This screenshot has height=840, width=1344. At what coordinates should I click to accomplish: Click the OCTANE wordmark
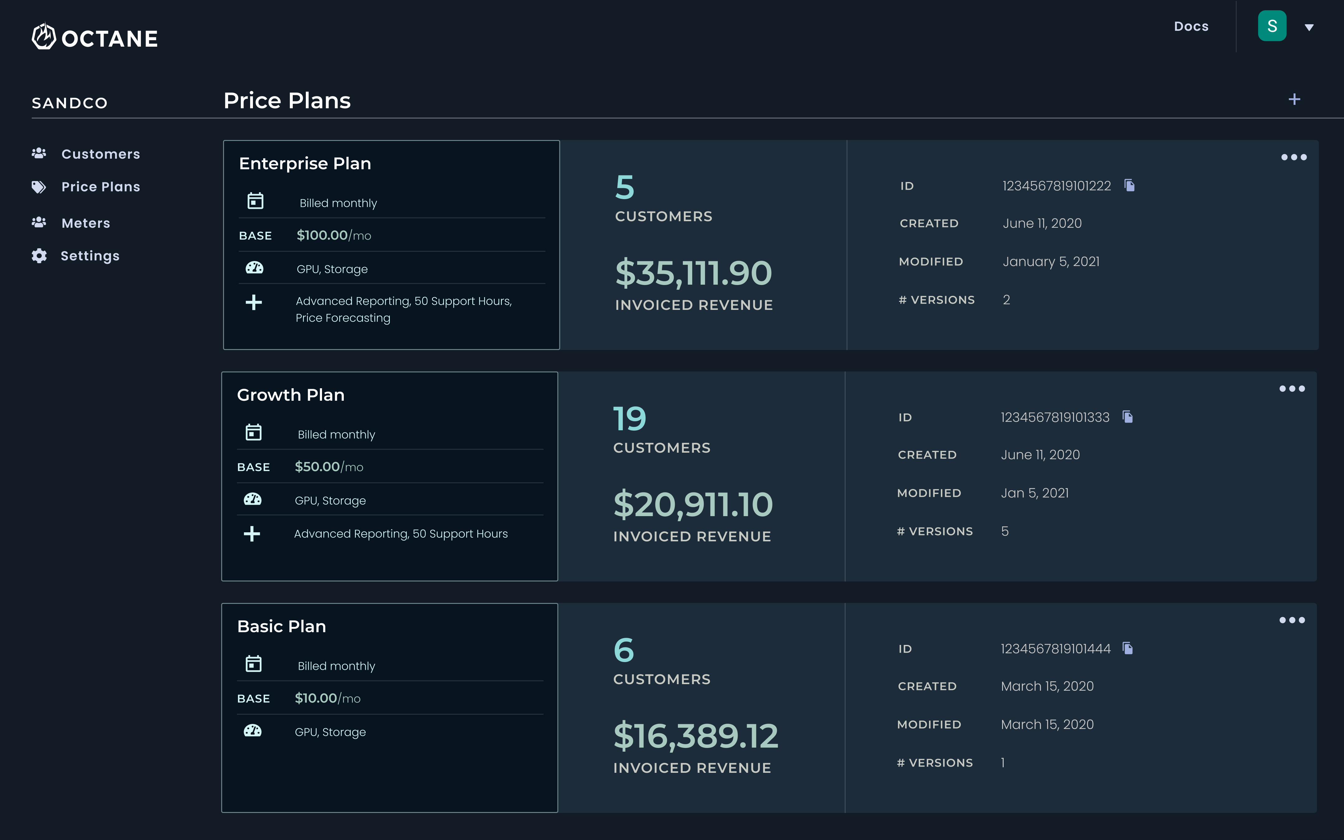tap(110, 39)
